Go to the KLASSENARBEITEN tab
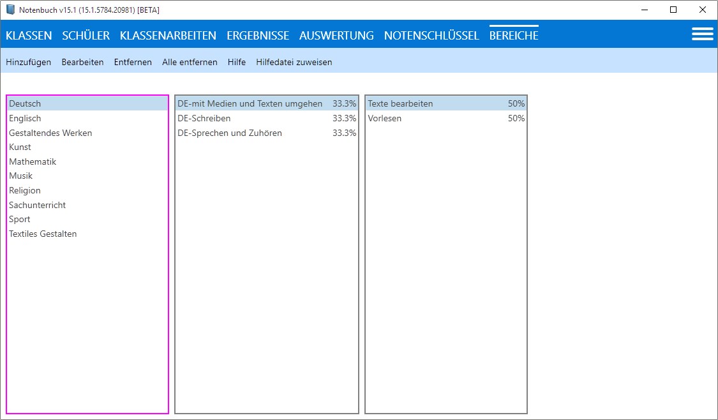Image resolution: width=718 pixels, height=420 pixels. (x=168, y=36)
